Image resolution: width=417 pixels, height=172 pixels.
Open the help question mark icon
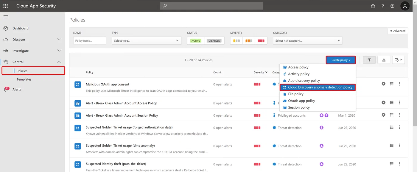pos(383,6)
